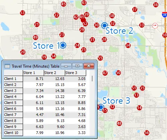Select the Client 8 row header
The height and width of the screenshot is (140, 167).
click(13, 121)
